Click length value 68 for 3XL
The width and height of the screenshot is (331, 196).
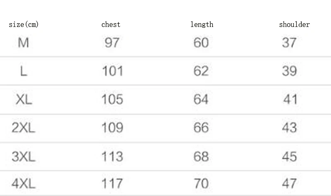click(x=201, y=157)
